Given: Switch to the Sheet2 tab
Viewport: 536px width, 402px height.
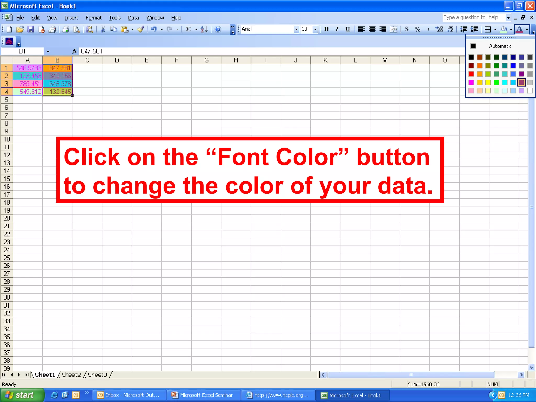Looking at the screenshot, I should (x=71, y=375).
